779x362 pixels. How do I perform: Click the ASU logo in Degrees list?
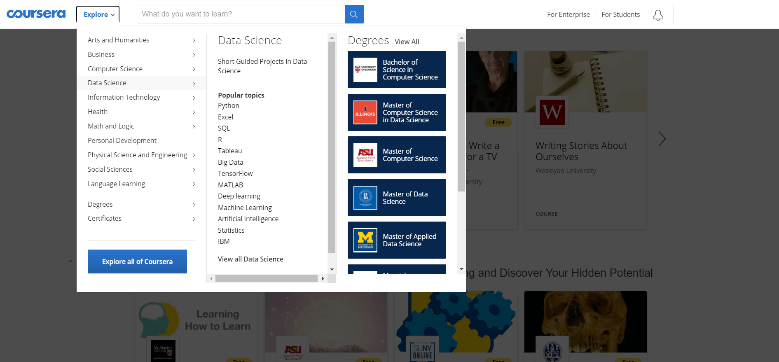365,155
